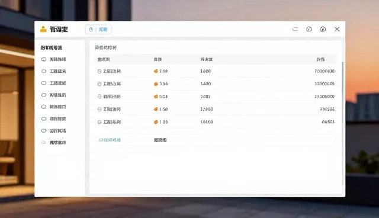Sort by the first table column header
The image size is (379, 218).
(x=104, y=59)
